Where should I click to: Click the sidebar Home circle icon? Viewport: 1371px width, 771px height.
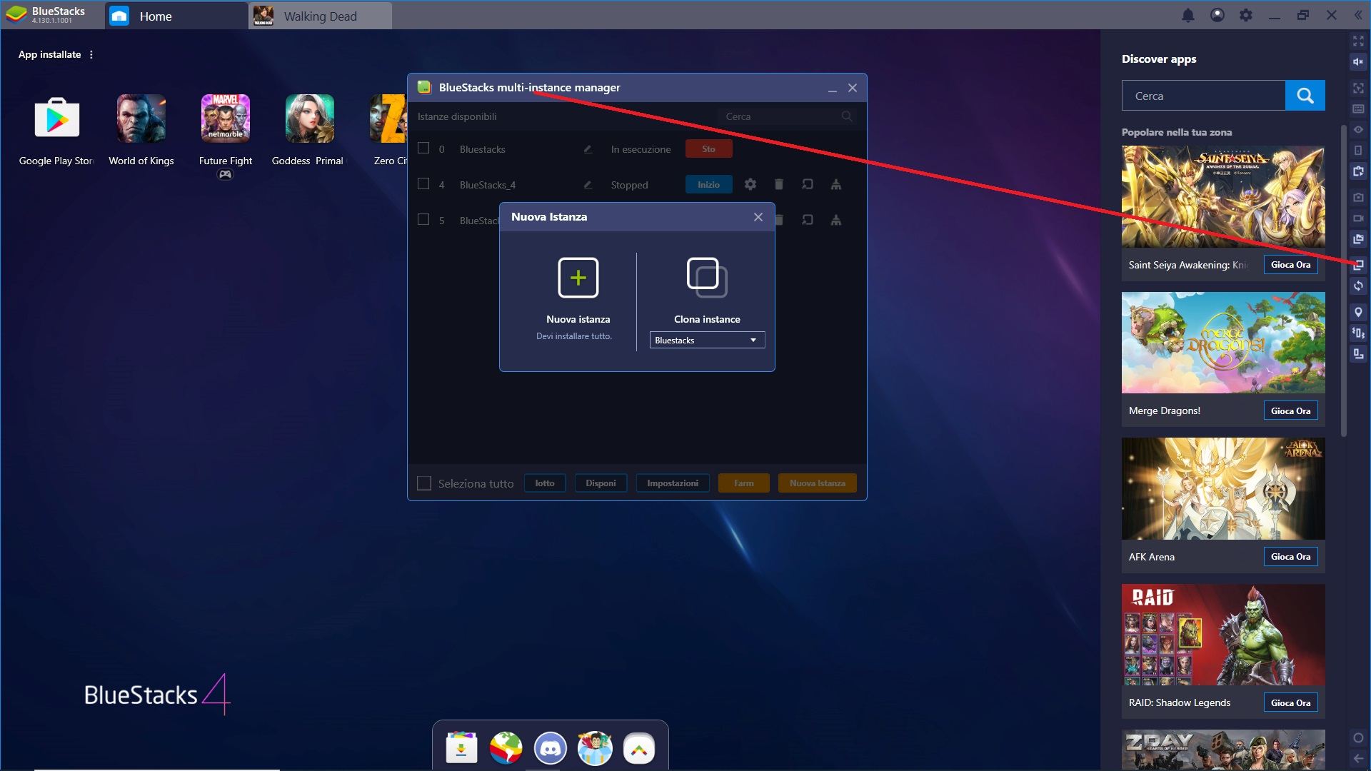pyautogui.click(x=1358, y=738)
